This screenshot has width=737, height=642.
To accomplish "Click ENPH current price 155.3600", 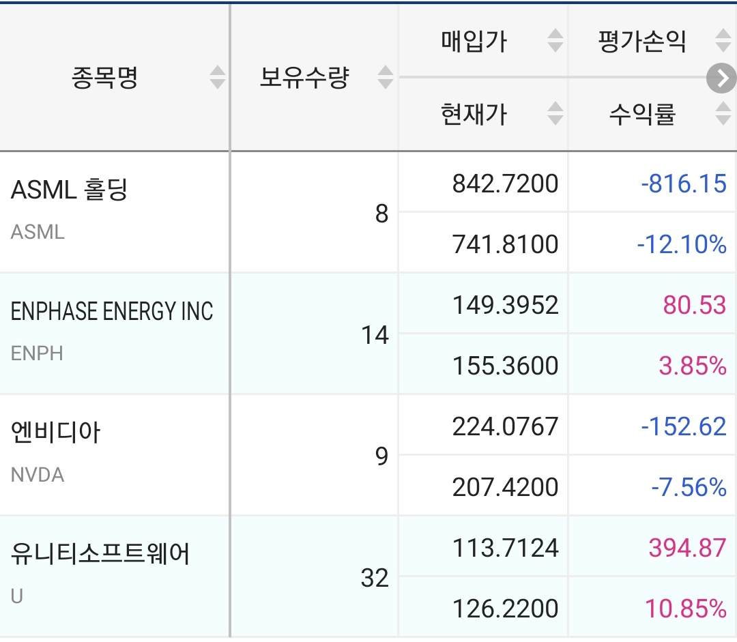I will pos(505,366).
